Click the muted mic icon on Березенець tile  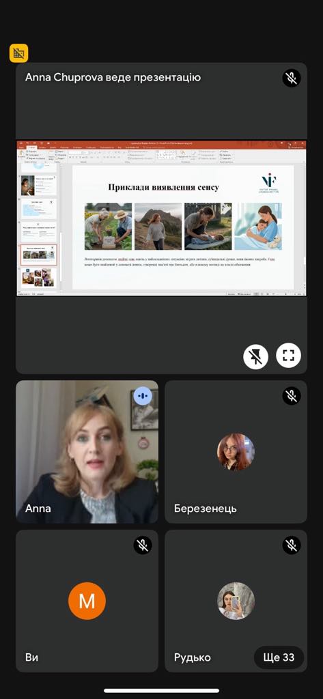[292, 396]
